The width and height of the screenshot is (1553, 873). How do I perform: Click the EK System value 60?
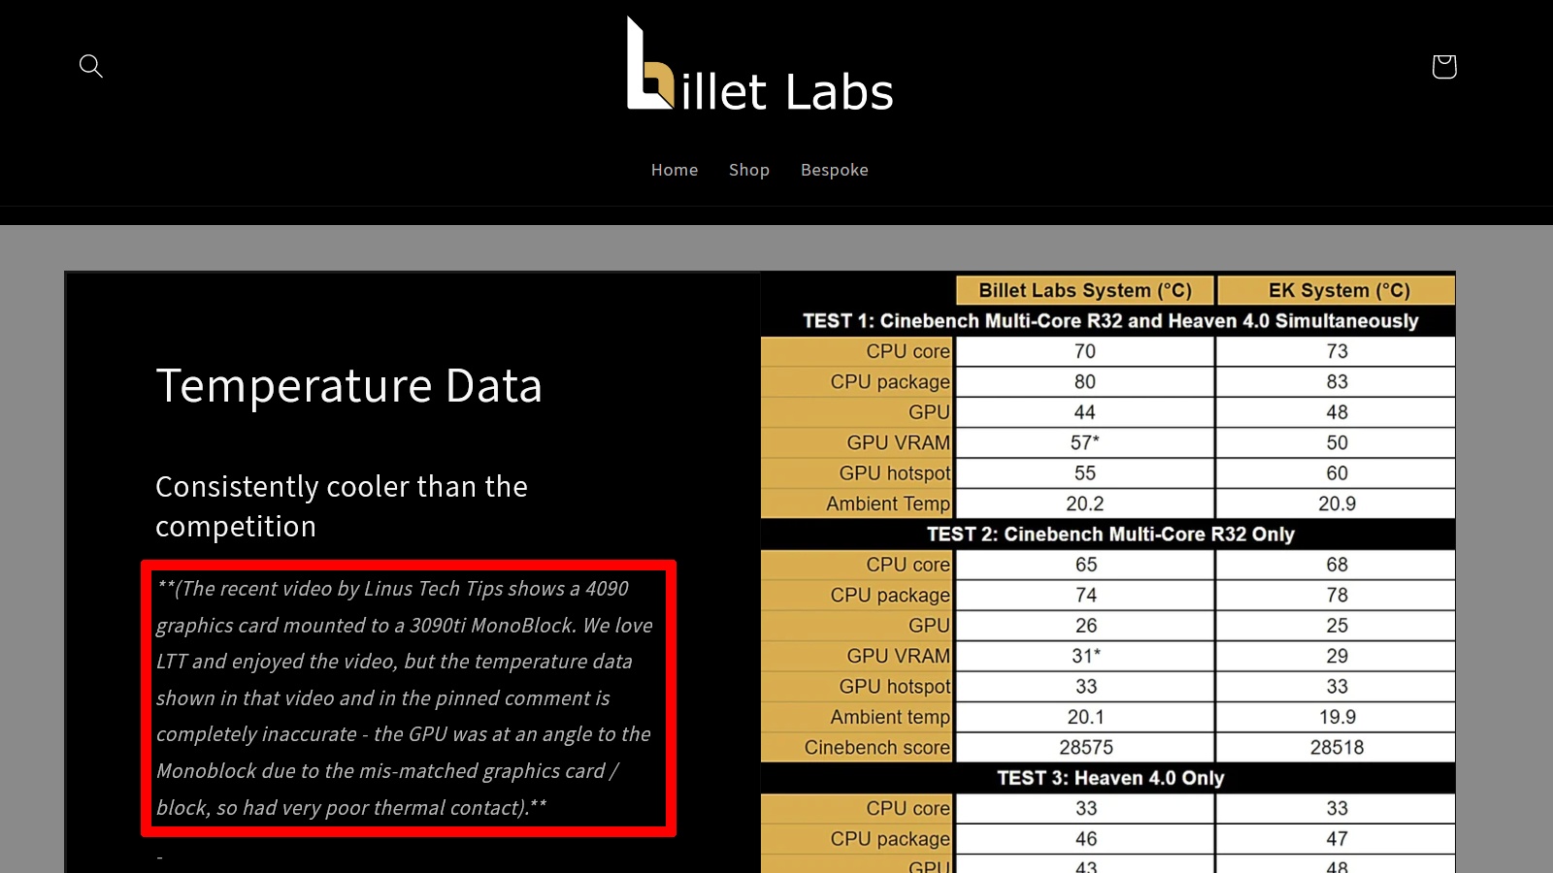(1338, 473)
